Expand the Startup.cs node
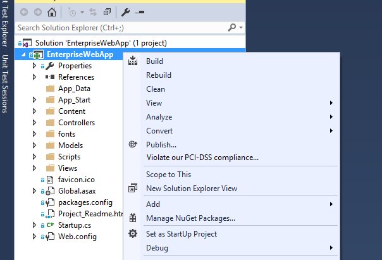This screenshot has width=382, height=260. point(34,225)
